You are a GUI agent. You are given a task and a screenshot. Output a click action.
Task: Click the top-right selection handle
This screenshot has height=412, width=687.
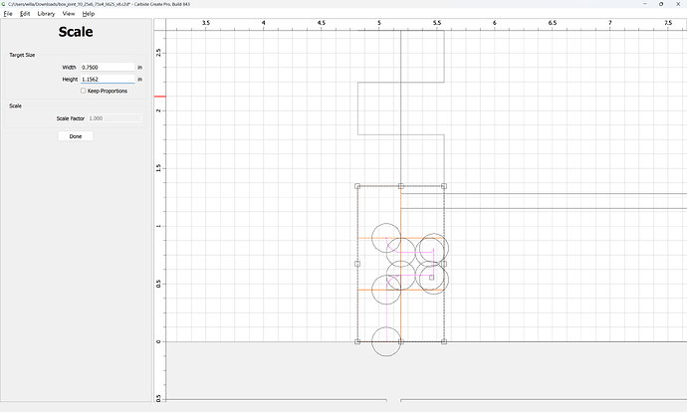coord(444,186)
